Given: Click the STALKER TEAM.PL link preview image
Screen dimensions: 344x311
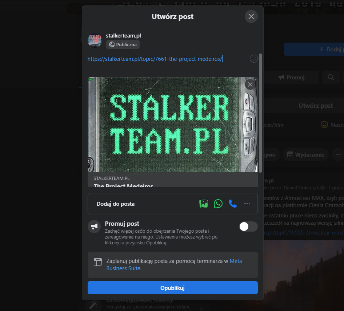Looking at the screenshot, I should (173, 125).
